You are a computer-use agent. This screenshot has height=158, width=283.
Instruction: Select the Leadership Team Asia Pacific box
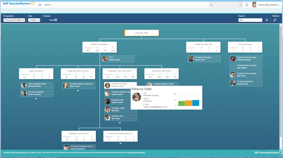(x=120, y=74)
